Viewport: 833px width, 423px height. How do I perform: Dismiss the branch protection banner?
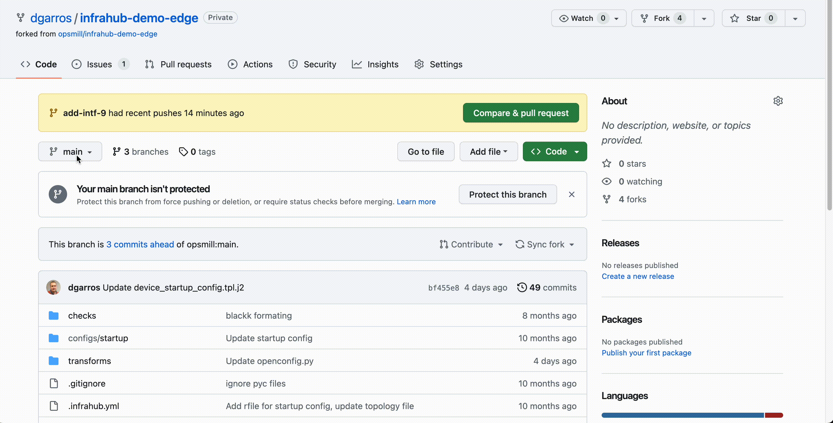click(x=572, y=194)
